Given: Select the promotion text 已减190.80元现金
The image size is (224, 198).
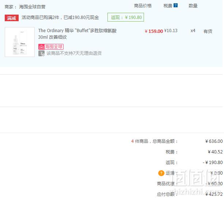Looking at the screenshot, I should [81, 18].
